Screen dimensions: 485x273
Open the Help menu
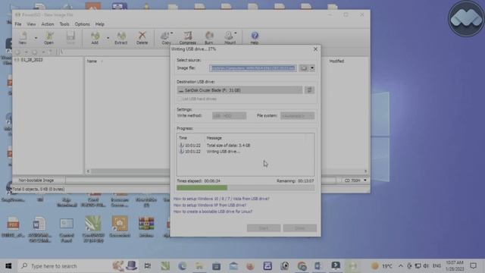point(99,24)
